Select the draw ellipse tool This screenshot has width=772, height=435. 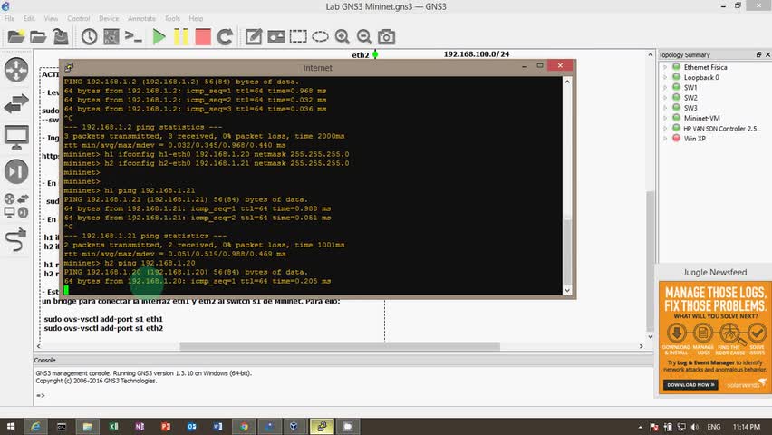pyautogui.click(x=320, y=36)
